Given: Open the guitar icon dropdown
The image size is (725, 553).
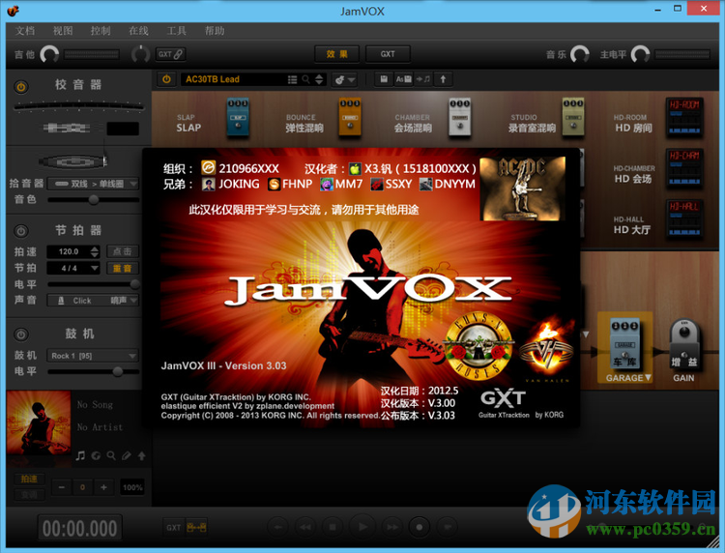Looking at the screenshot, I should 344,80.
